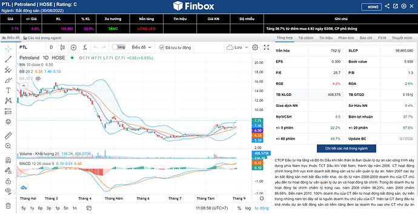Viewport: 418px width, 219px height.
Task: Click the zoom in magnifier tool
Action: coord(8,146)
